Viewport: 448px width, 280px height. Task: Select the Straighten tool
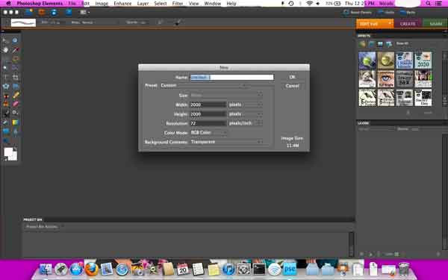coord(16,86)
